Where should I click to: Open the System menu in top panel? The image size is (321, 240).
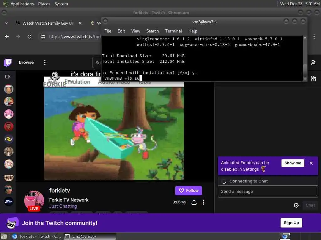click(x=61, y=4)
